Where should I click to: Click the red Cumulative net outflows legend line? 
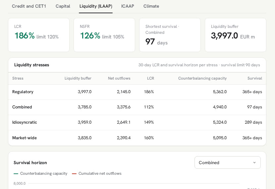pyautogui.click(x=74, y=174)
